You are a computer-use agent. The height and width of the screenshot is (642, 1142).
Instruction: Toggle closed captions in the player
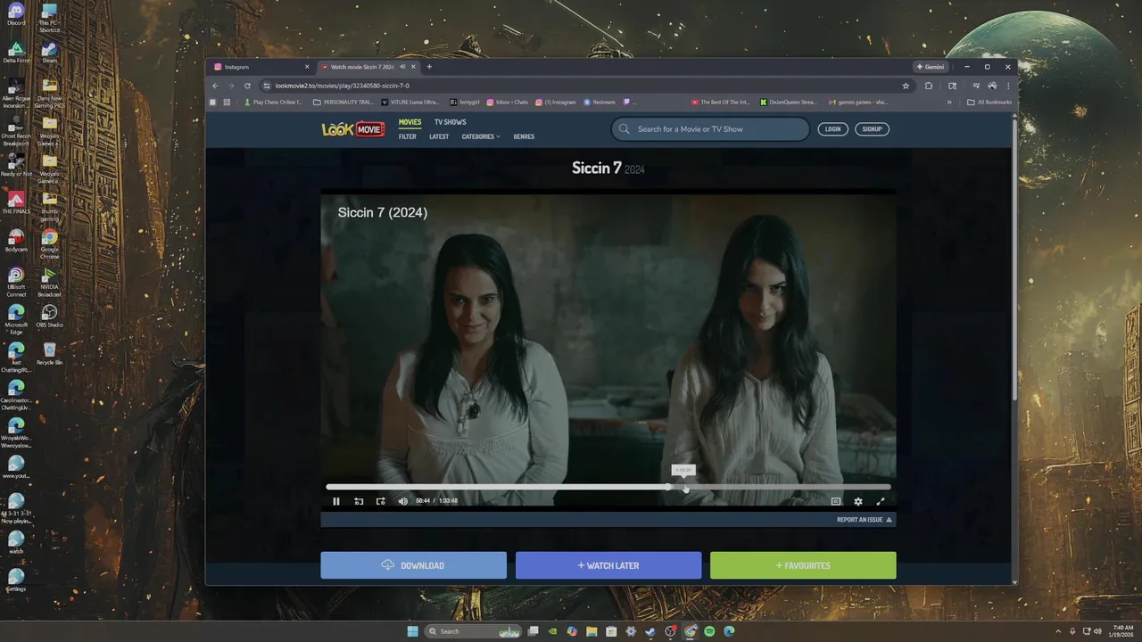tap(836, 501)
